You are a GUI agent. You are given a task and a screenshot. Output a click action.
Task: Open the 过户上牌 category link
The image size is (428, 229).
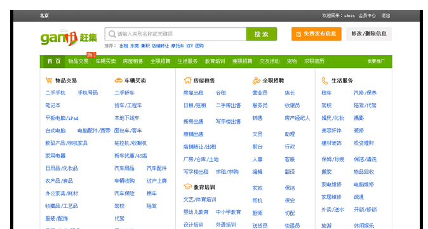click(157, 181)
